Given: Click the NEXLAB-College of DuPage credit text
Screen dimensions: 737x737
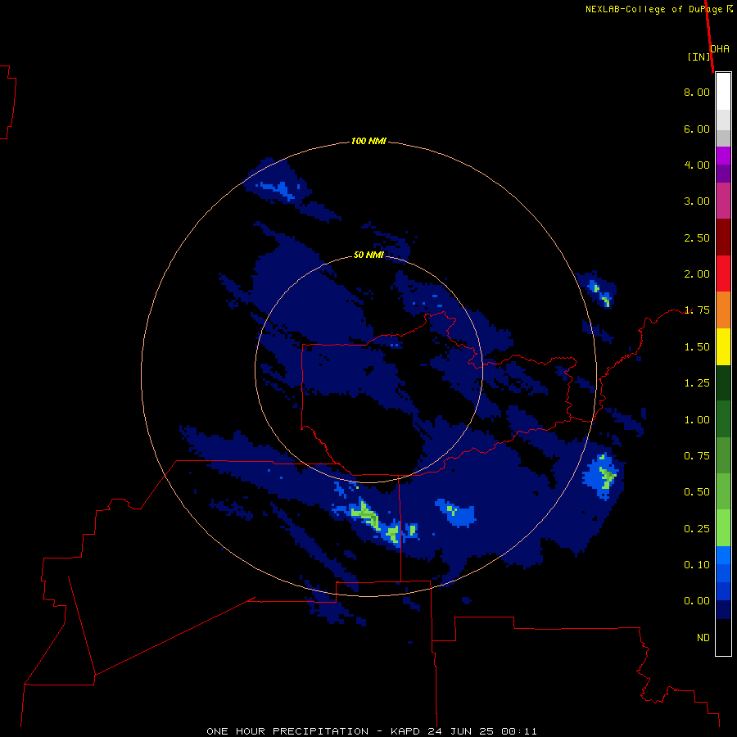Looking at the screenshot, I should click(x=658, y=9).
